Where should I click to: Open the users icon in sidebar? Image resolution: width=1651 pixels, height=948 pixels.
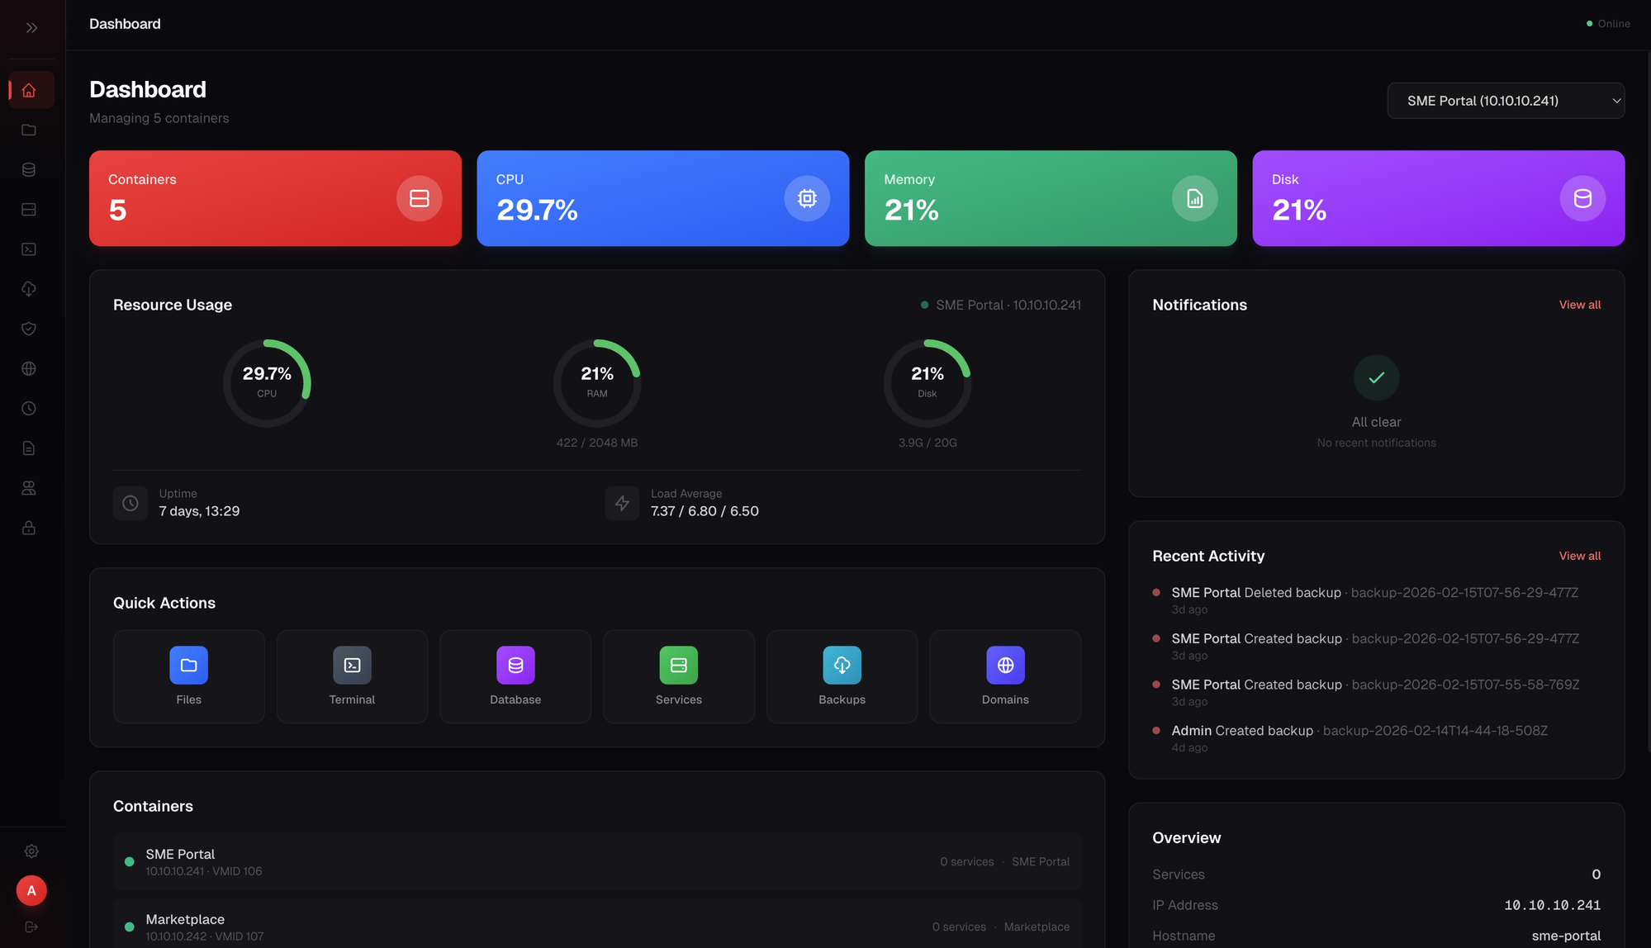[29, 488]
